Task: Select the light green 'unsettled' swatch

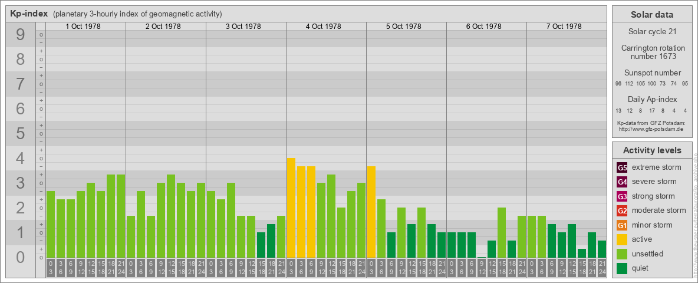Action: 623,254
